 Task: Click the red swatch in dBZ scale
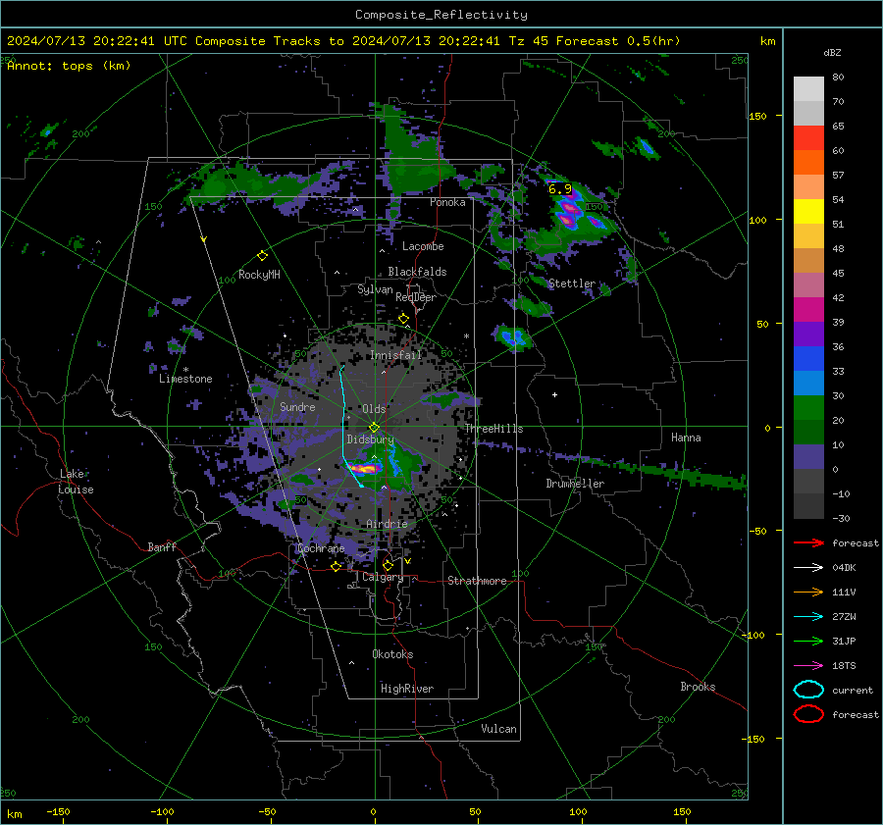[808, 137]
